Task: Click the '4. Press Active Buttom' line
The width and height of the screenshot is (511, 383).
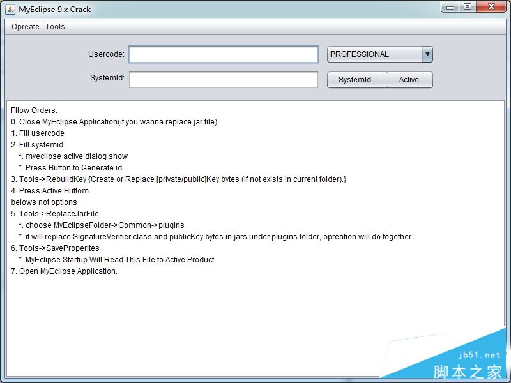Action: (x=50, y=190)
